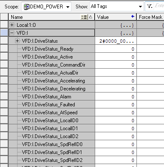
Task: Click the value cell of DriveStatus_SpdRefID0
Action: point(116,144)
